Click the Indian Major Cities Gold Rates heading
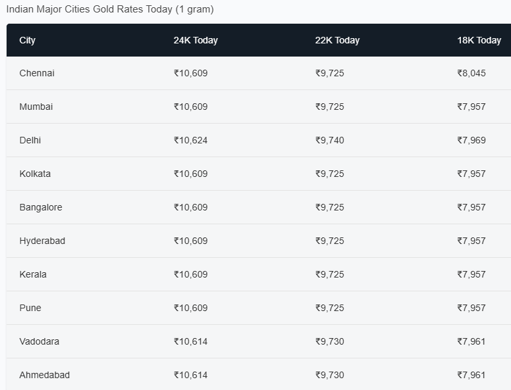 (x=110, y=9)
